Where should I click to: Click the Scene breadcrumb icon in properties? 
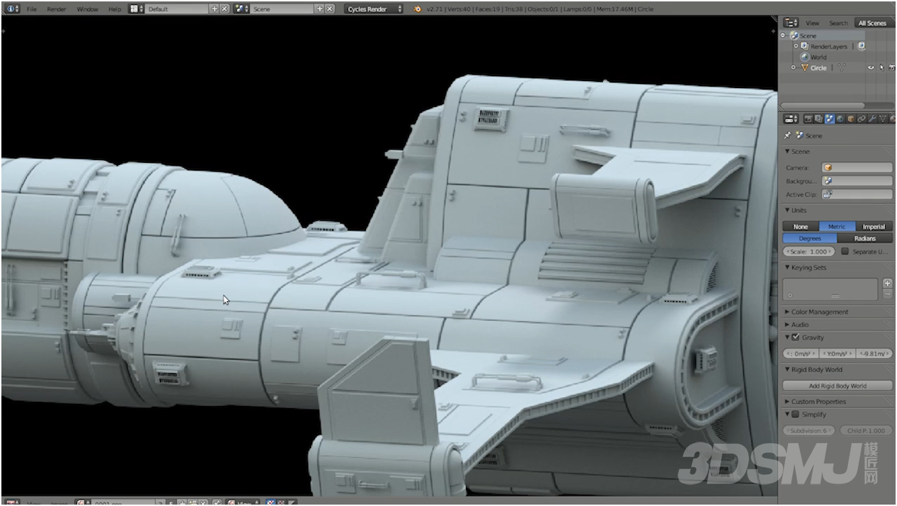coord(800,136)
